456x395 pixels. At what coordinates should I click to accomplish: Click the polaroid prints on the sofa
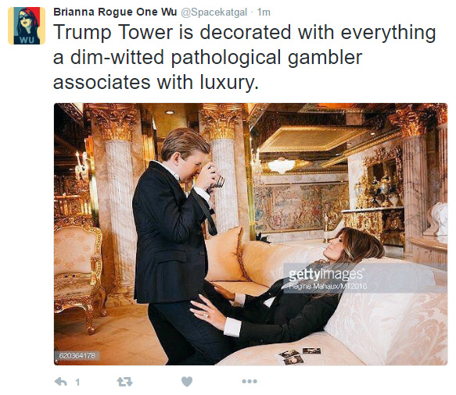pyautogui.click(x=299, y=355)
